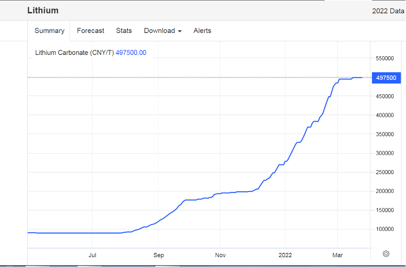Open the Forecast tab
The image size is (406, 267).
(x=90, y=31)
